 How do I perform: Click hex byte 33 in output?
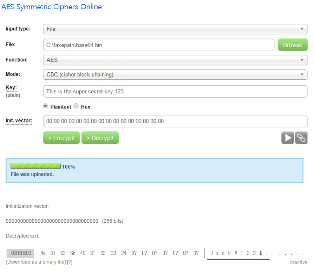(113, 253)
